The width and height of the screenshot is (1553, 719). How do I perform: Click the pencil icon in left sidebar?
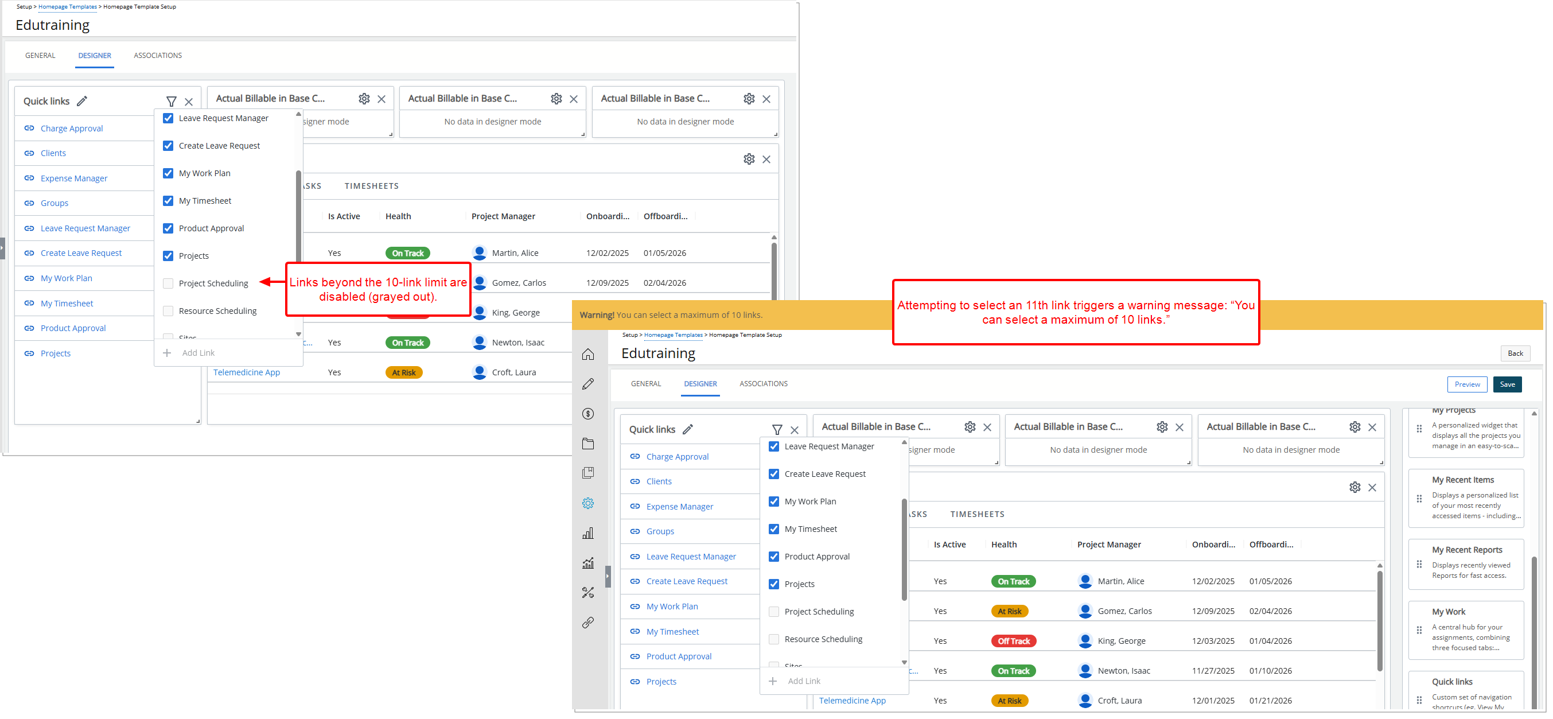[588, 384]
